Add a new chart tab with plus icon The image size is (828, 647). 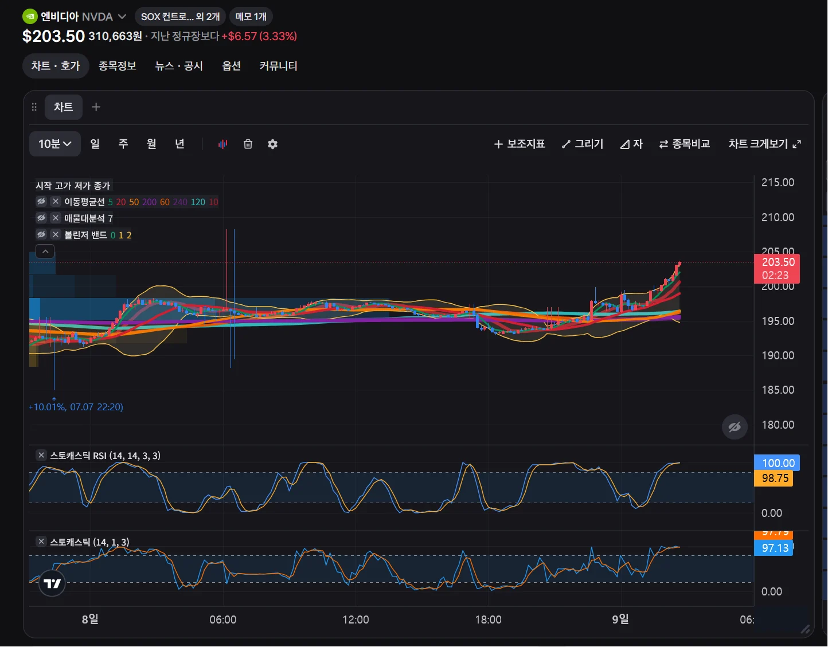pyautogui.click(x=96, y=107)
